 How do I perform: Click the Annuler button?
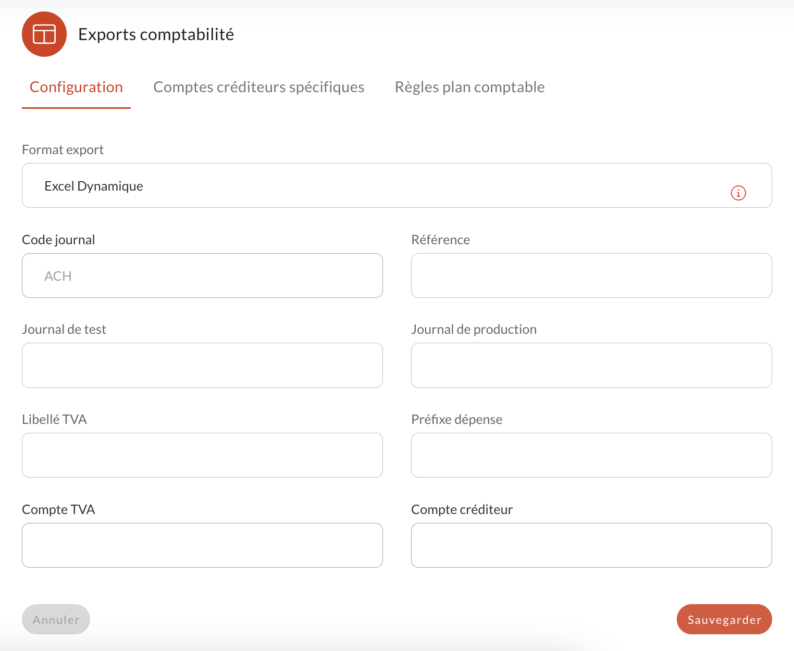[56, 619]
